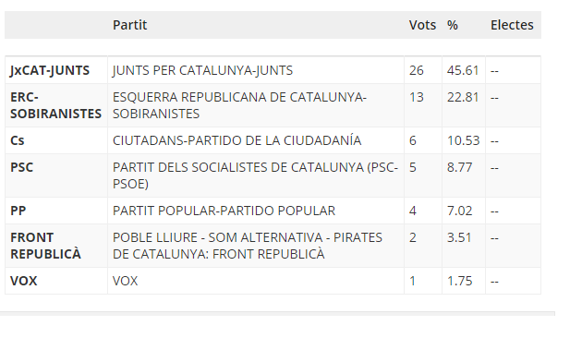Click the Electes column header
570x338 pixels.
pyautogui.click(x=512, y=25)
